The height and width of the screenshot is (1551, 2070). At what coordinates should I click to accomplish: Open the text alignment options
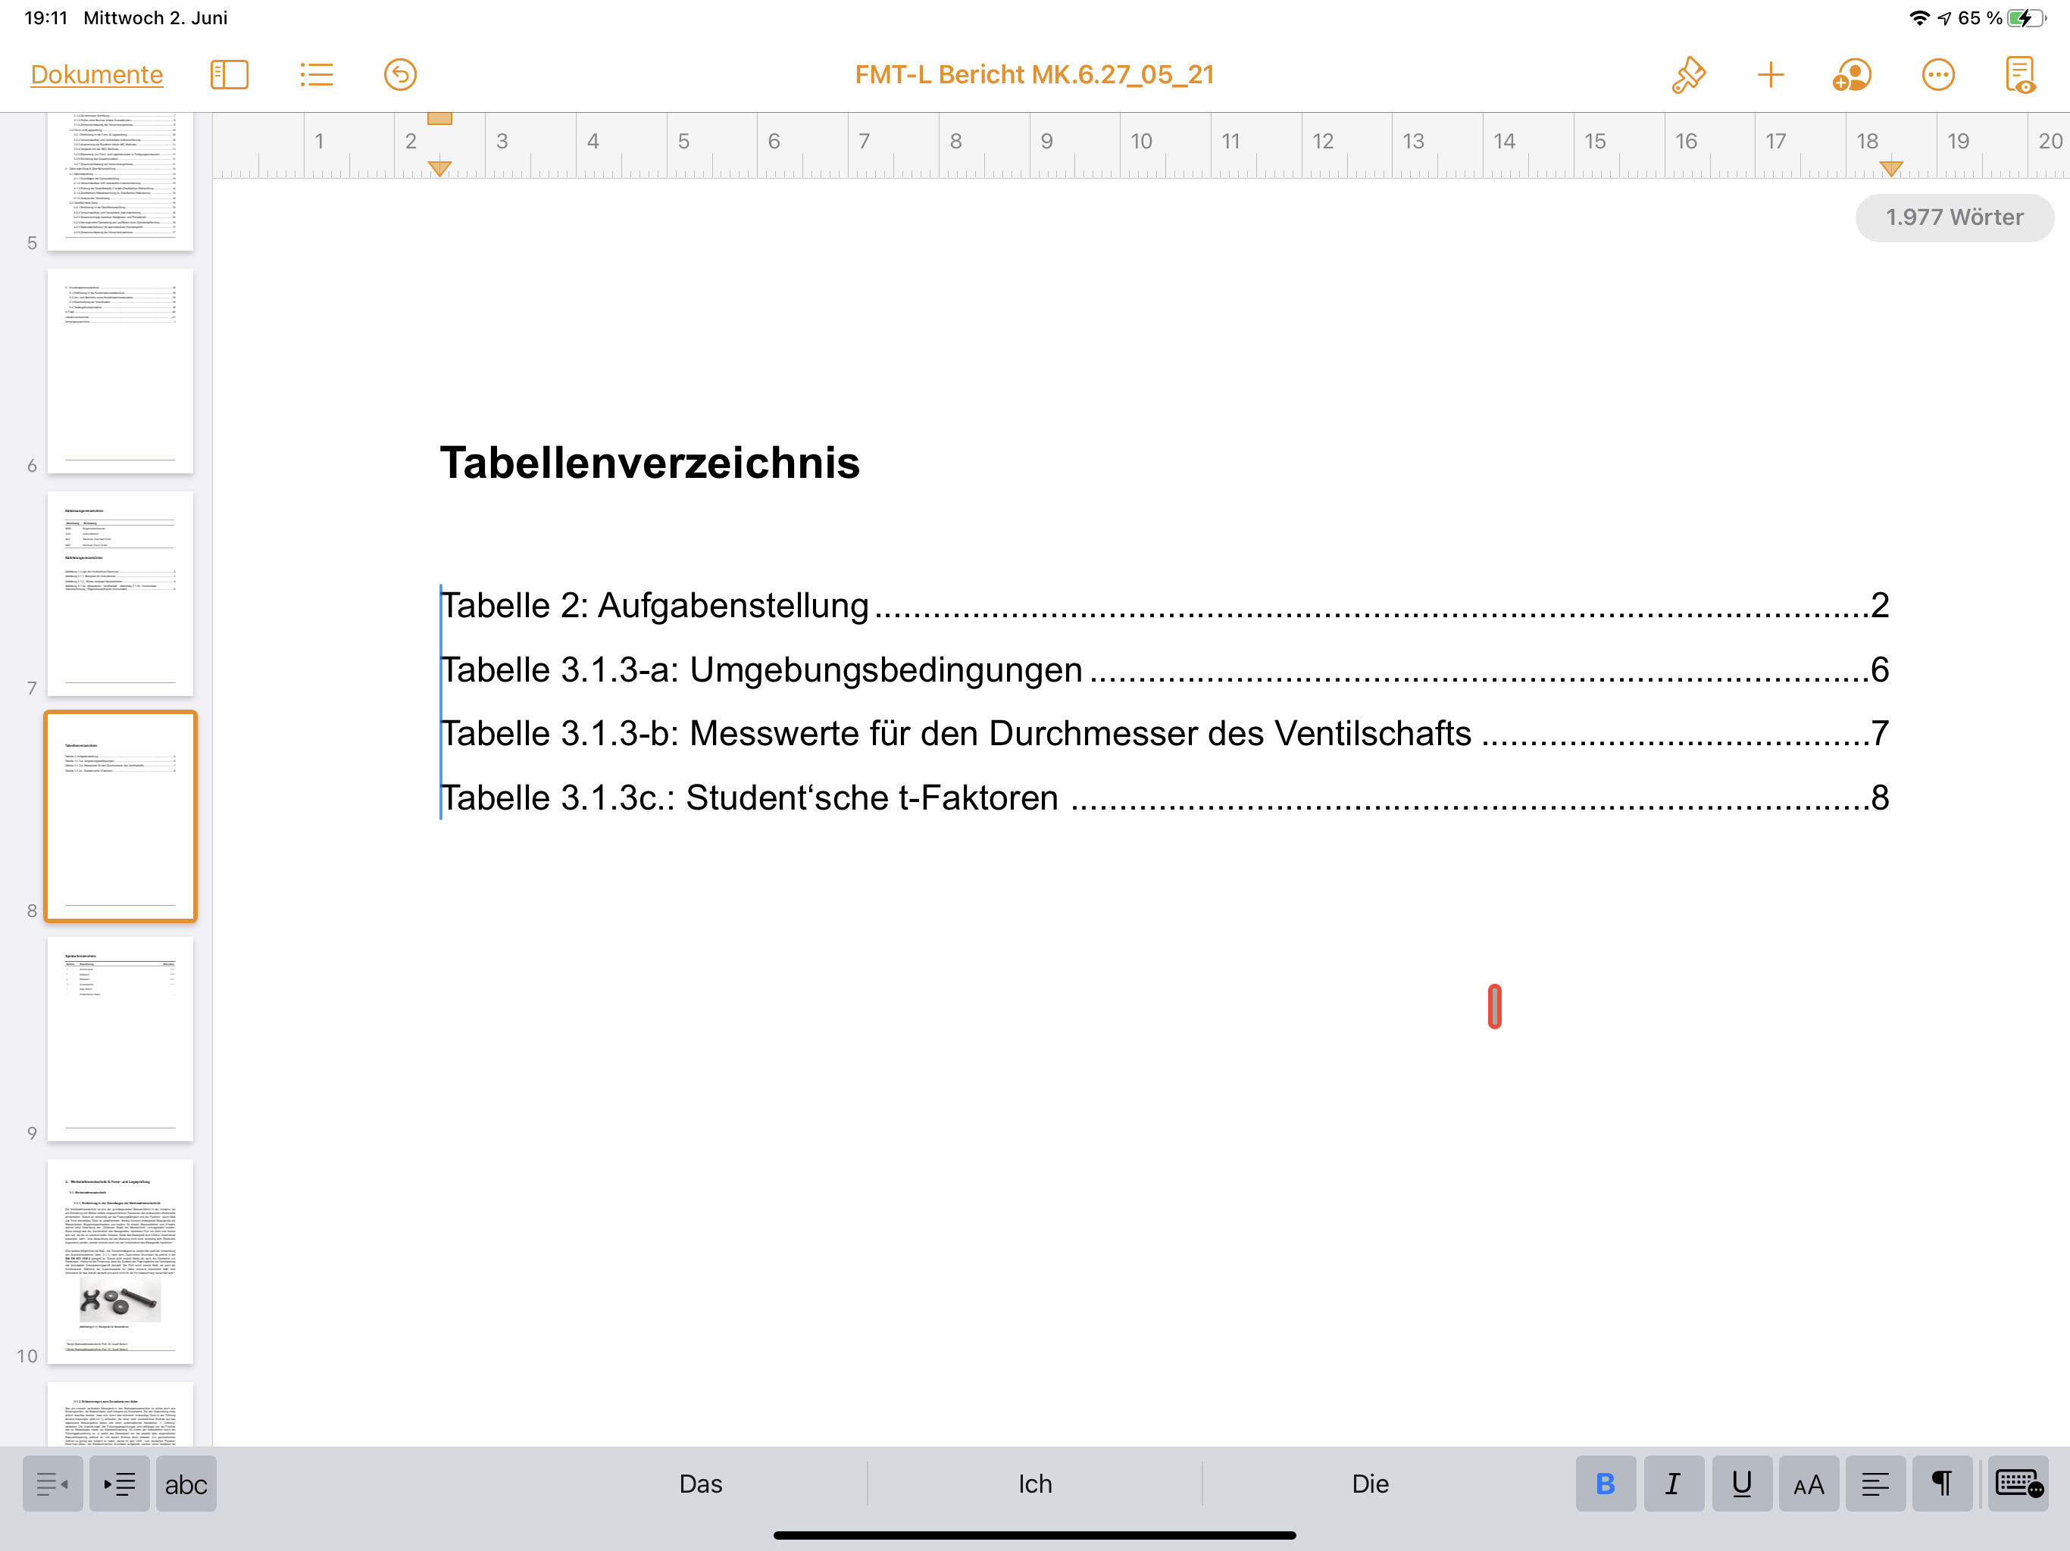(x=1875, y=1484)
